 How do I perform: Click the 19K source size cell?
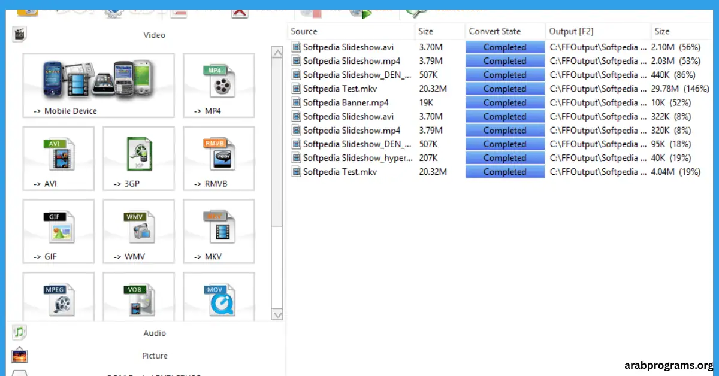coord(427,102)
